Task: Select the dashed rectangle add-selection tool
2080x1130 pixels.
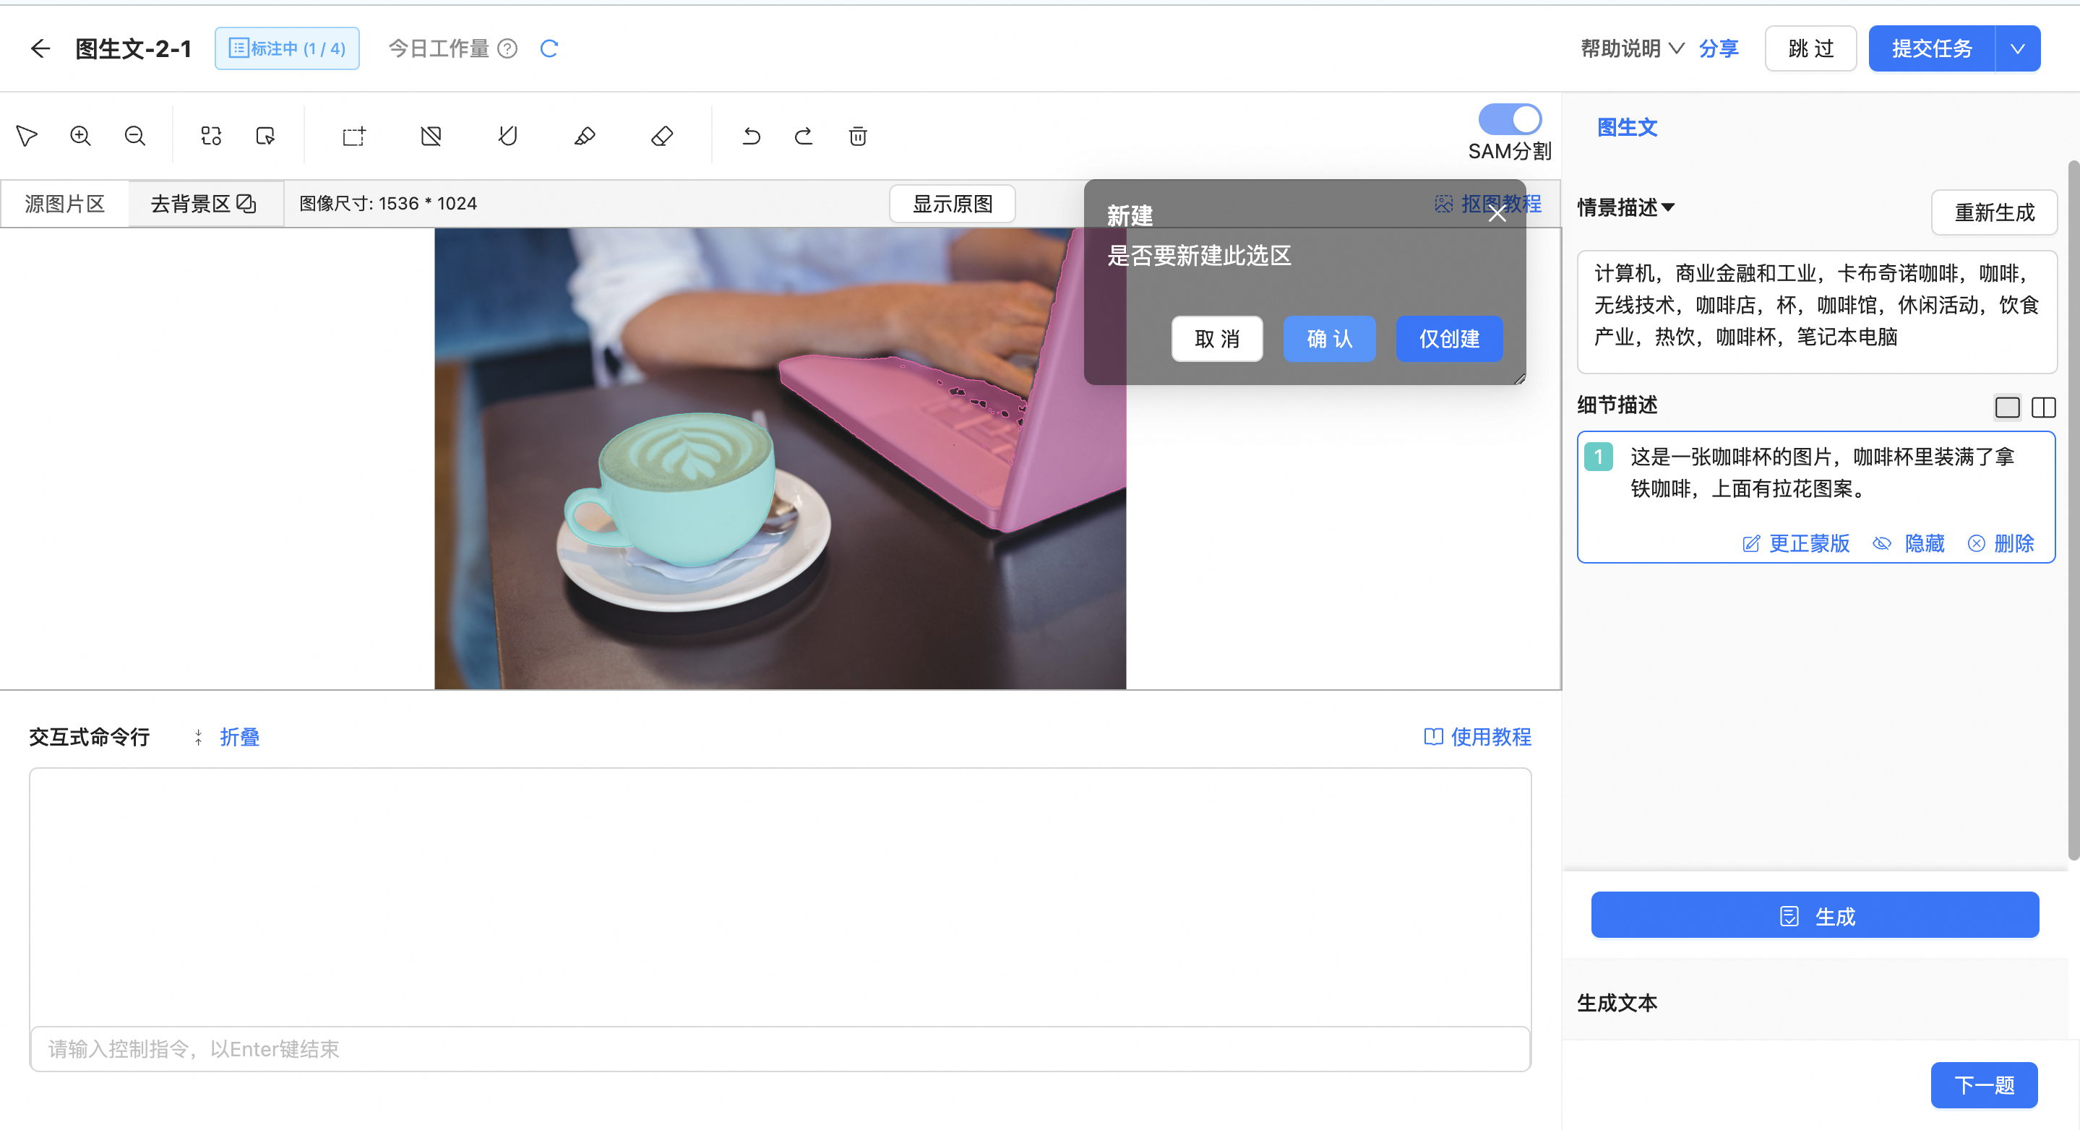Action: [x=353, y=136]
